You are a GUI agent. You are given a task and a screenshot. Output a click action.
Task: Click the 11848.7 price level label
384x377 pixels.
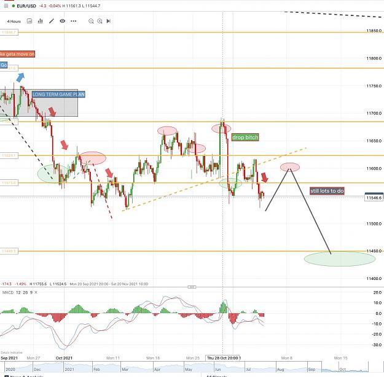tap(9, 33)
